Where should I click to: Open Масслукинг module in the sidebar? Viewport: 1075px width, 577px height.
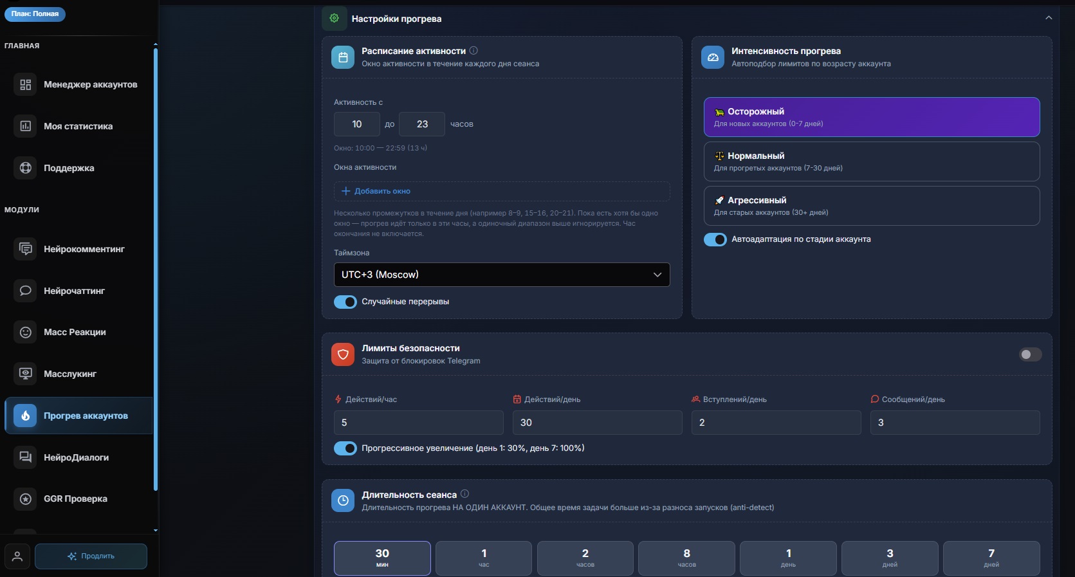[x=78, y=374]
